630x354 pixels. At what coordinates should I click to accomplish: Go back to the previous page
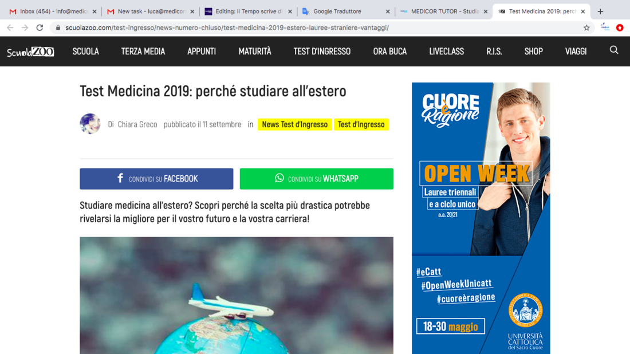(10, 27)
